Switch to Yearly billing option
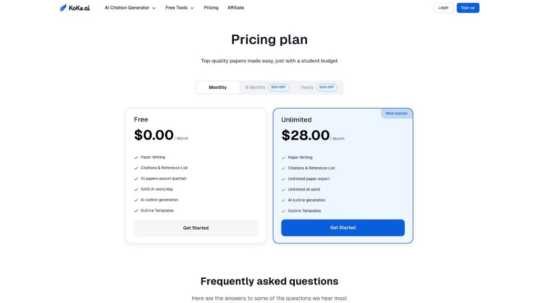Screen dimensions: 539x303 [307, 87]
